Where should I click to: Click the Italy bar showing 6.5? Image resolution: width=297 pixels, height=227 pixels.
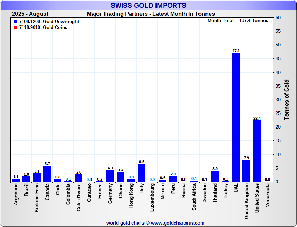pyautogui.click(x=142, y=173)
